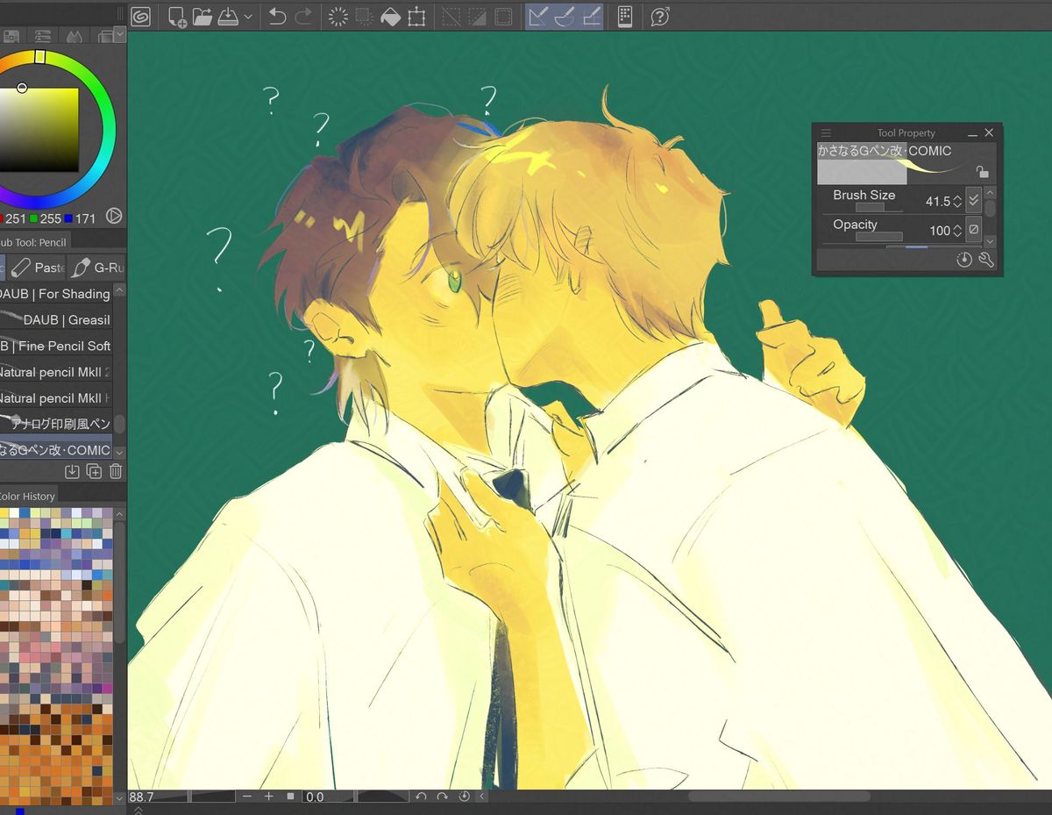Viewport: 1052px width, 815px height.
Task: Toggle Snap to Ruler
Action: (537, 16)
